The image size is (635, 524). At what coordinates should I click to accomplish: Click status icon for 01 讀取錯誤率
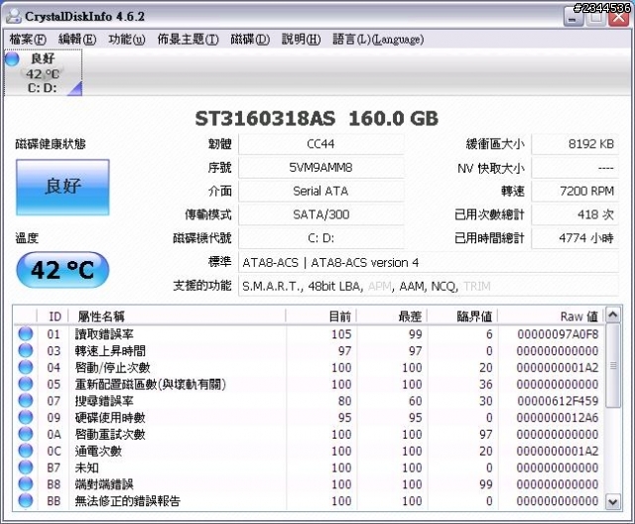coord(26,334)
